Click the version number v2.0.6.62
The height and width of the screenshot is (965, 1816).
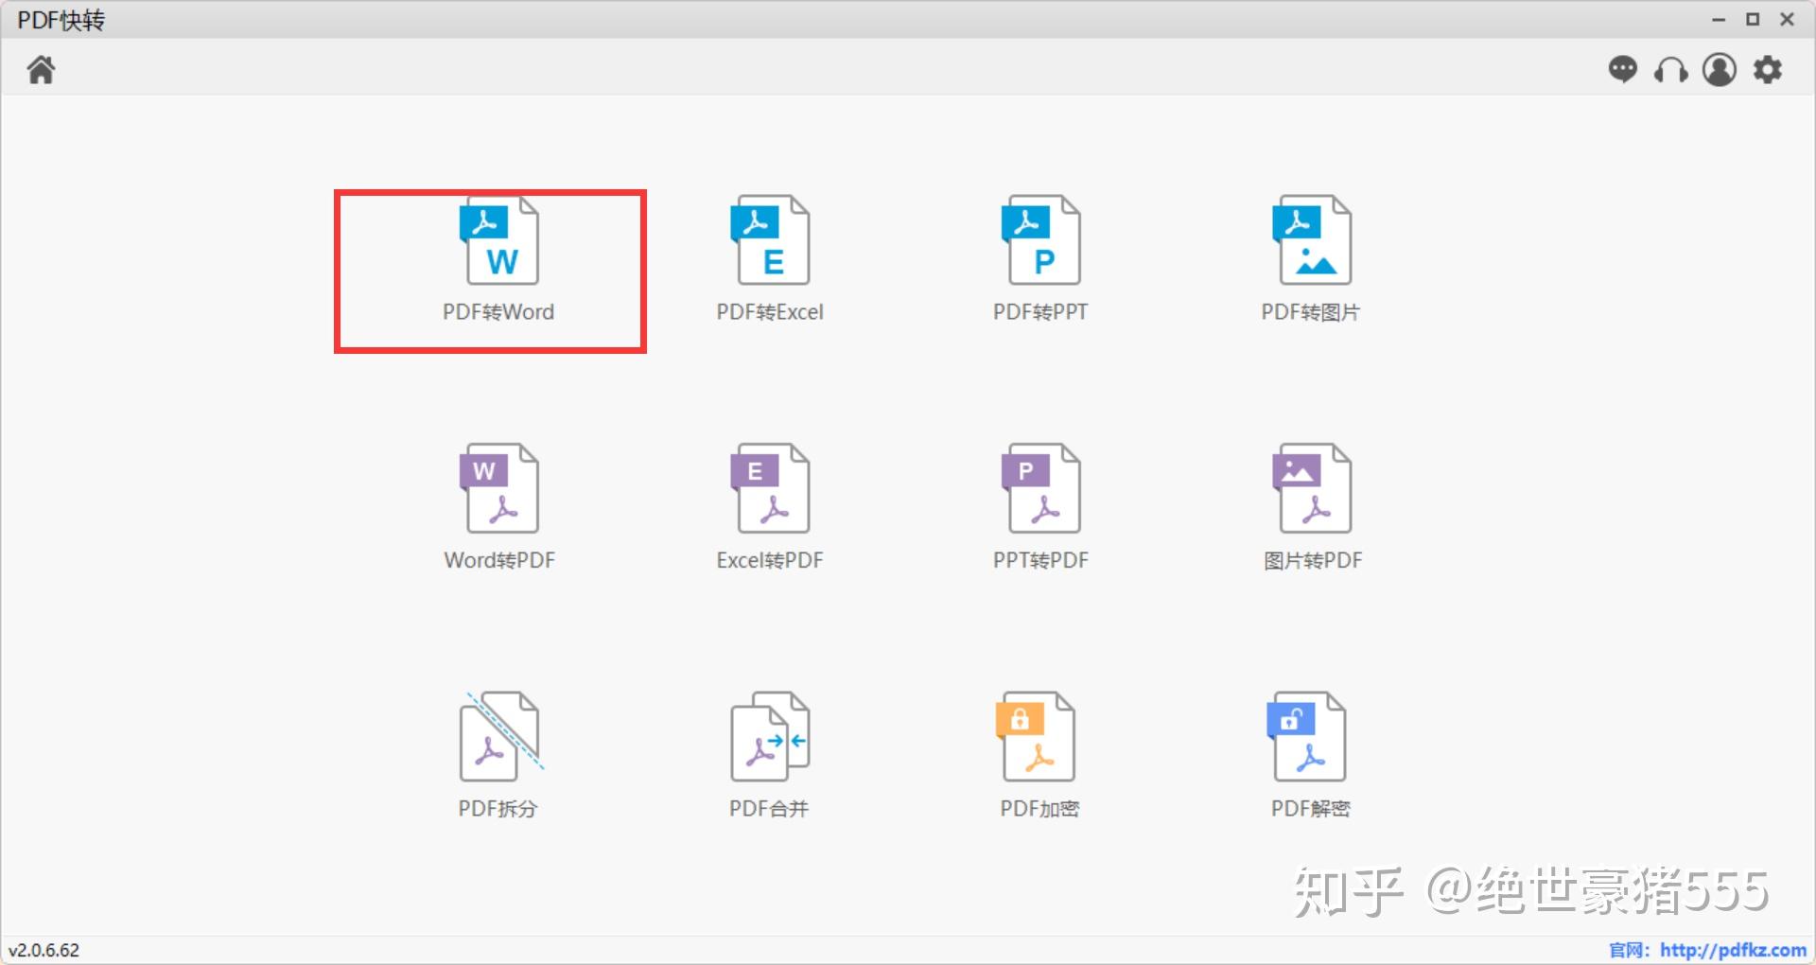click(x=44, y=950)
